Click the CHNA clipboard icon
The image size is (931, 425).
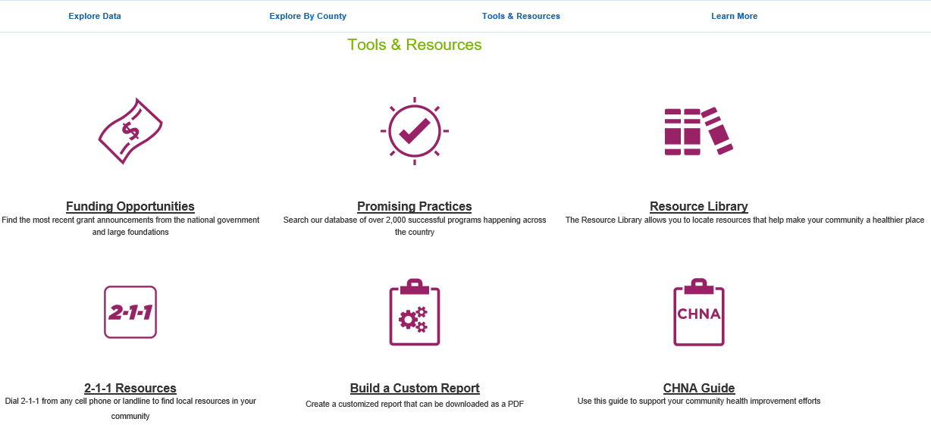point(699,312)
